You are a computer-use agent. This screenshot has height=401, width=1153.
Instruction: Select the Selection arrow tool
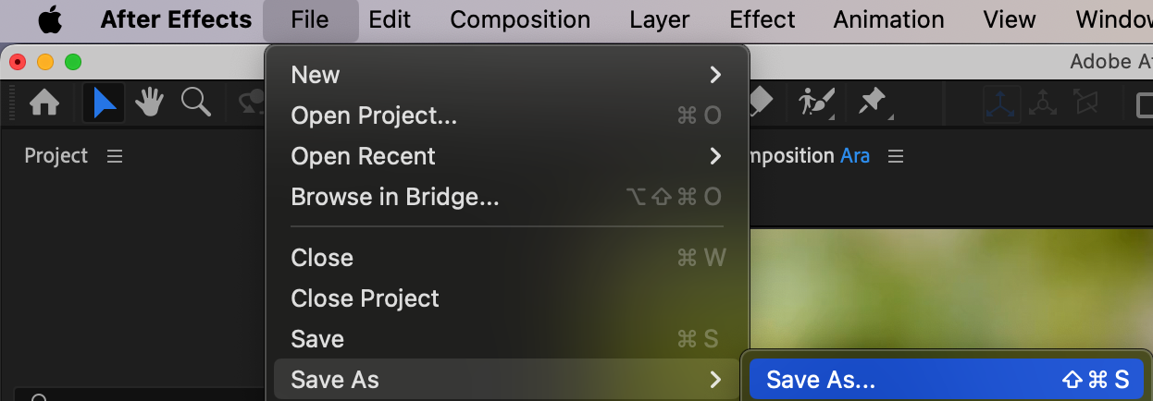click(104, 103)
